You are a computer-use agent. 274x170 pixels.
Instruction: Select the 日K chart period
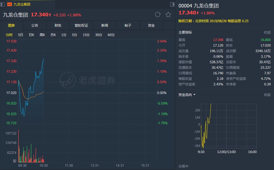[31, 35]
